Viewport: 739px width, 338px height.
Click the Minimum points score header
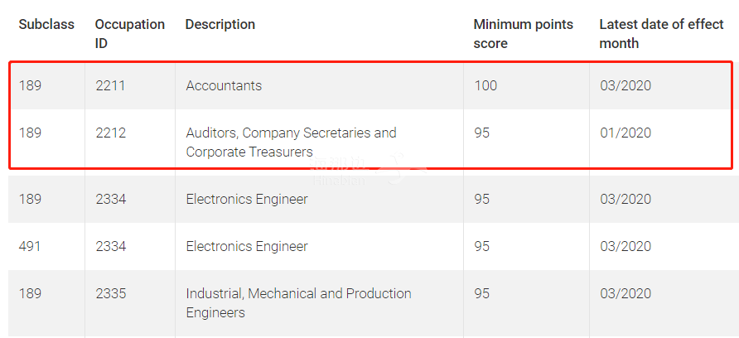click(523, 34)
